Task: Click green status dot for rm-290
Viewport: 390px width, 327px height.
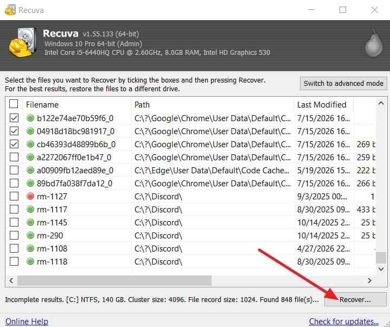Action: click(x=30, y=235)
